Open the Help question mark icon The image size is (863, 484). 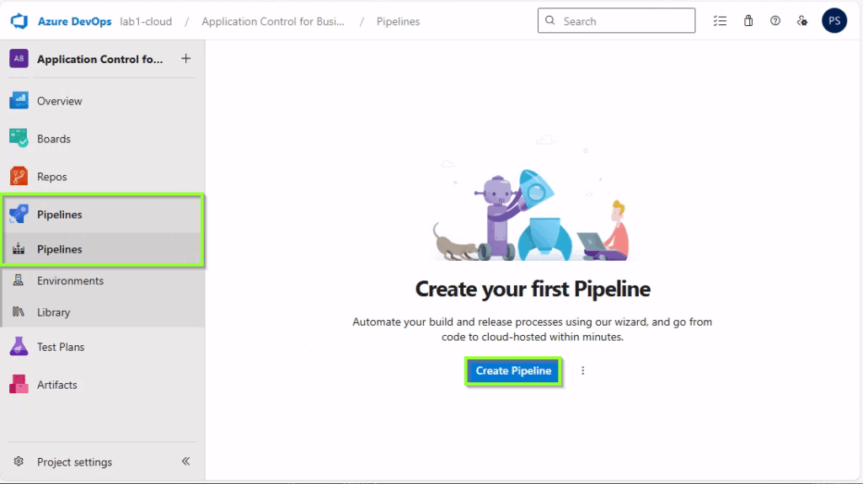775,21
